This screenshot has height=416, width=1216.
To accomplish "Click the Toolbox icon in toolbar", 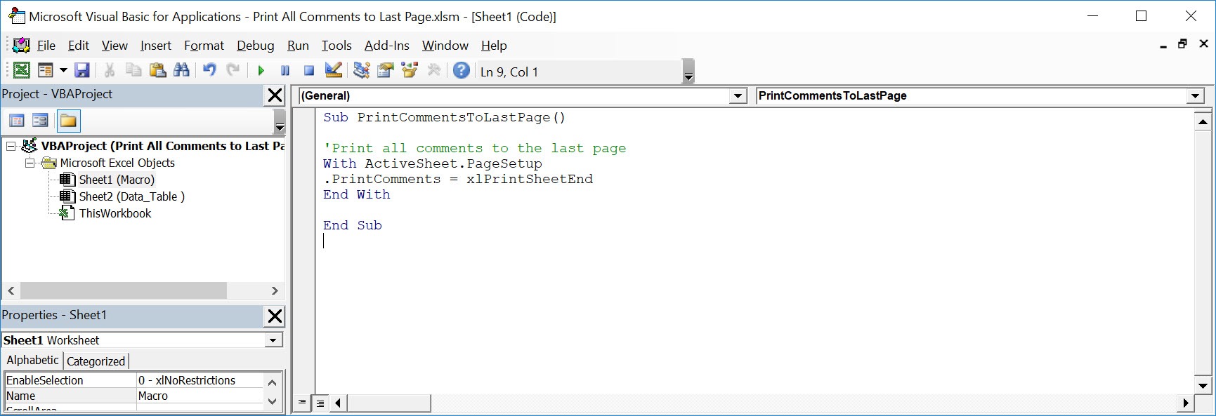I will 434,70.
